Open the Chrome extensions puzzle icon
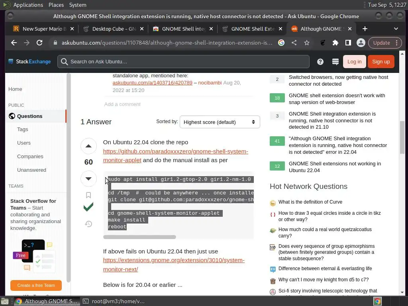The image size is (408, 306). click(x=335, y=43)
